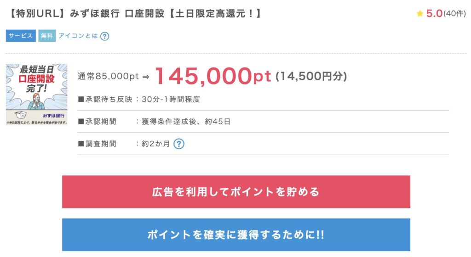Click the 調査期間 label text
The height and width of the screenshot is (257, 471).
click(x=100, y=144)
